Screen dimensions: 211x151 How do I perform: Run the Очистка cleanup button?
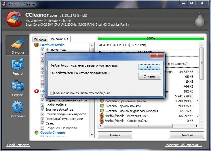pos(187,135)
